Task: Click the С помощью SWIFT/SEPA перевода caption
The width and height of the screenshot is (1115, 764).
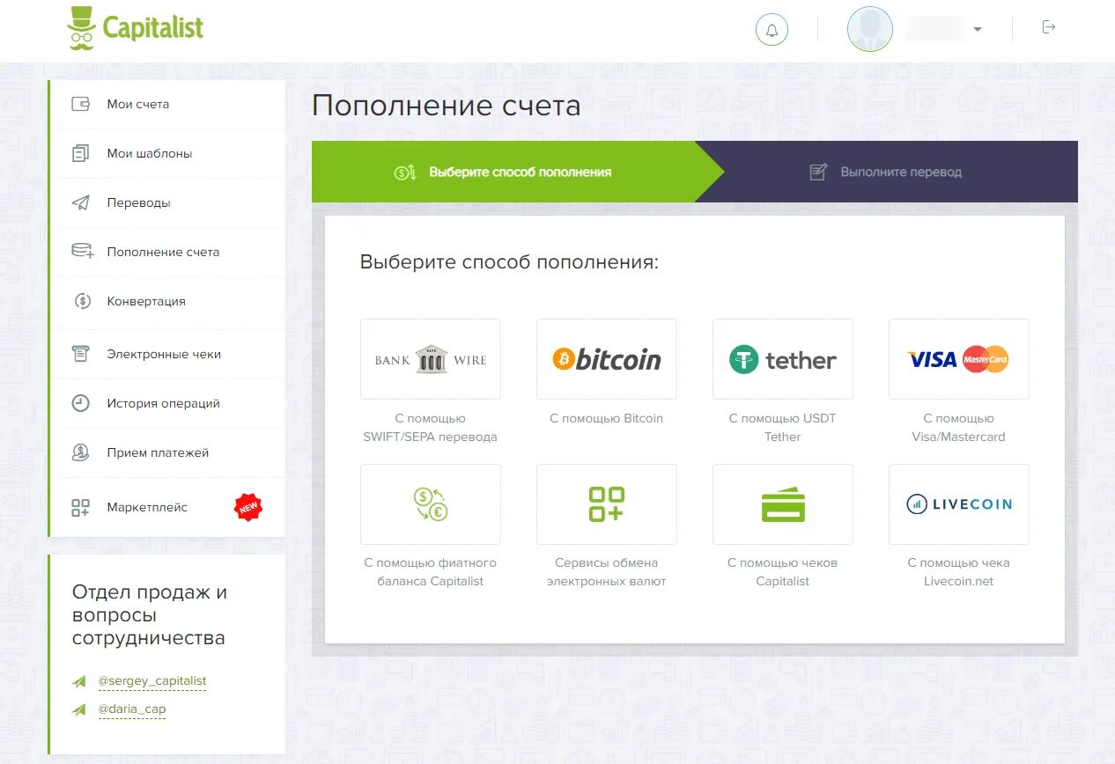Action: pos(431,428)
